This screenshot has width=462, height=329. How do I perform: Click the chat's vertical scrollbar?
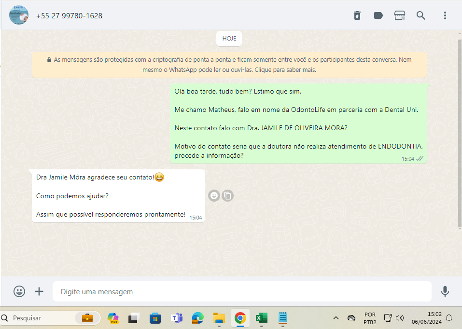[x=459, y=130]
